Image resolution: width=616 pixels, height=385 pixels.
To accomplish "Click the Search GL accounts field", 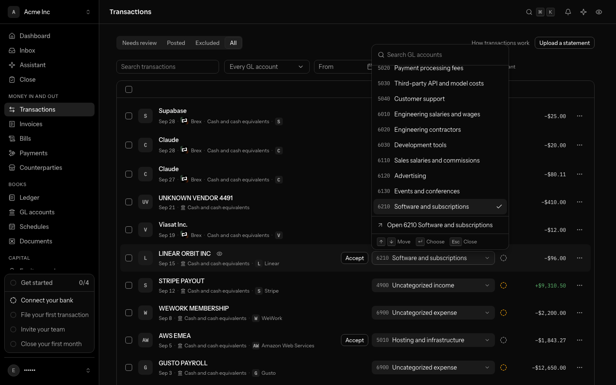I will coord(440,55).
